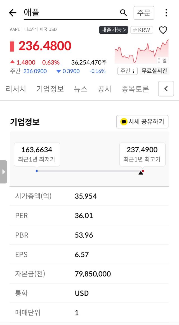Viewport: 179px width, 325px height.
Task: Click the 52-week price range bar
Action: tap(89, 171)
